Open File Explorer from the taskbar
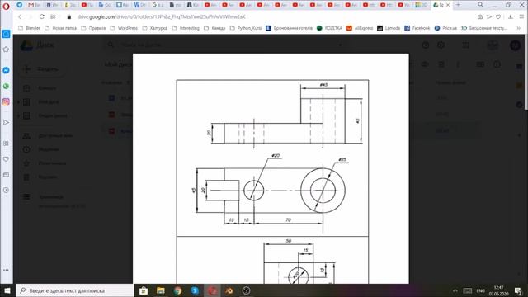Viewport: 528px width, 297px height. [x=161, y=290]
